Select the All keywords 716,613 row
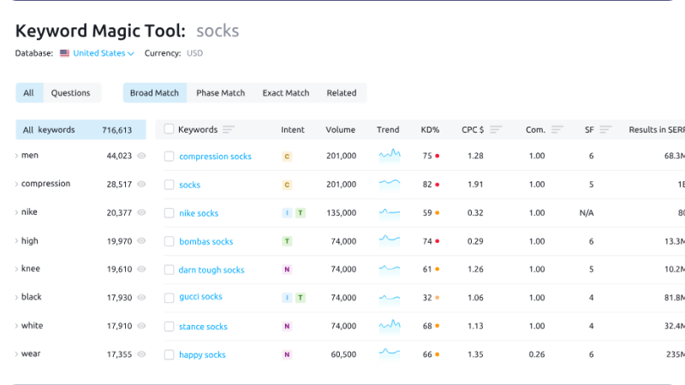 (x=80, y=130)
